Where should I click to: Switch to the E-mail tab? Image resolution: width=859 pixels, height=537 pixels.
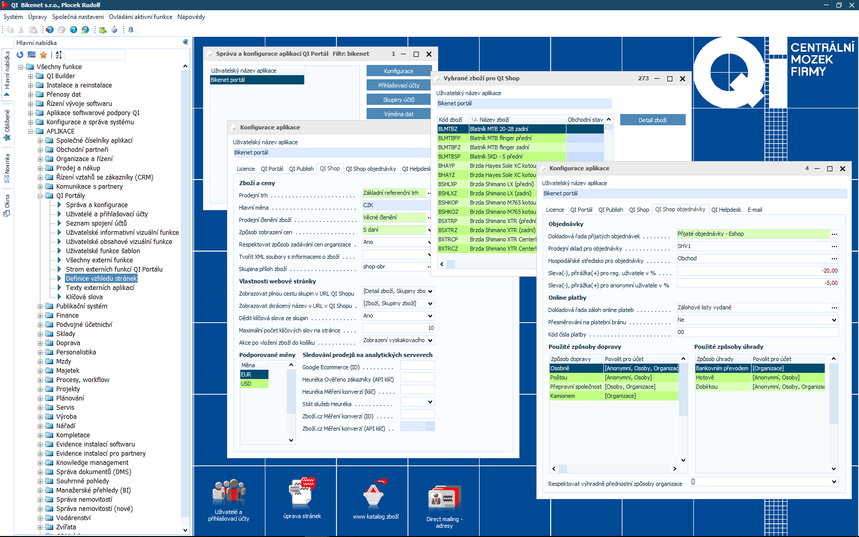click(754, 210)
